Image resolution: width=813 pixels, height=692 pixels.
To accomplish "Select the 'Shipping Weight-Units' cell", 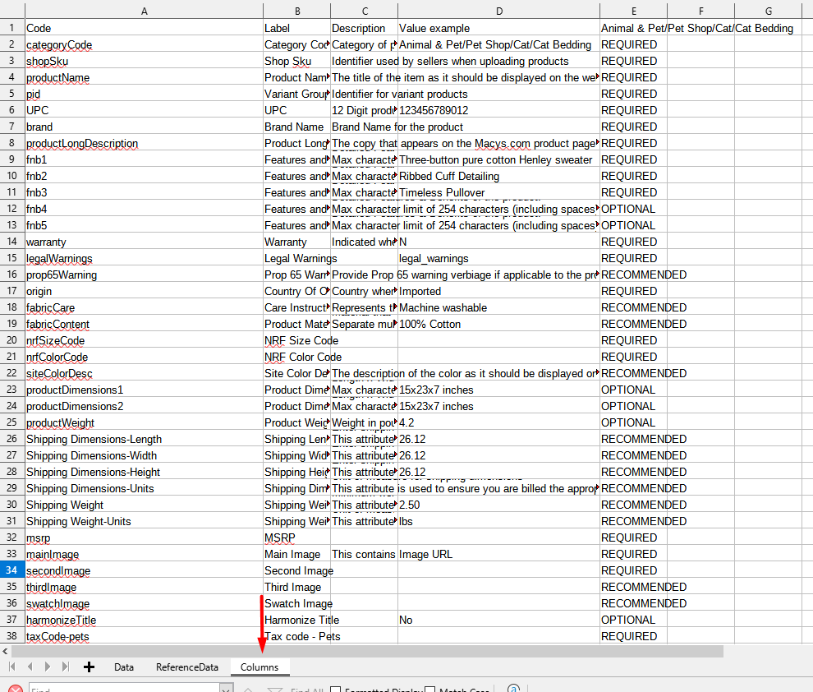I will (145, 521).
